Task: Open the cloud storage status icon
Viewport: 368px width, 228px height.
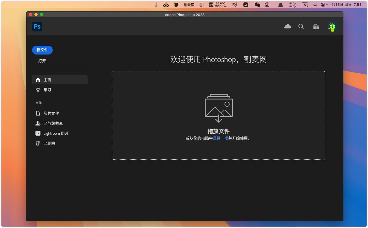Action: (288, 27)
